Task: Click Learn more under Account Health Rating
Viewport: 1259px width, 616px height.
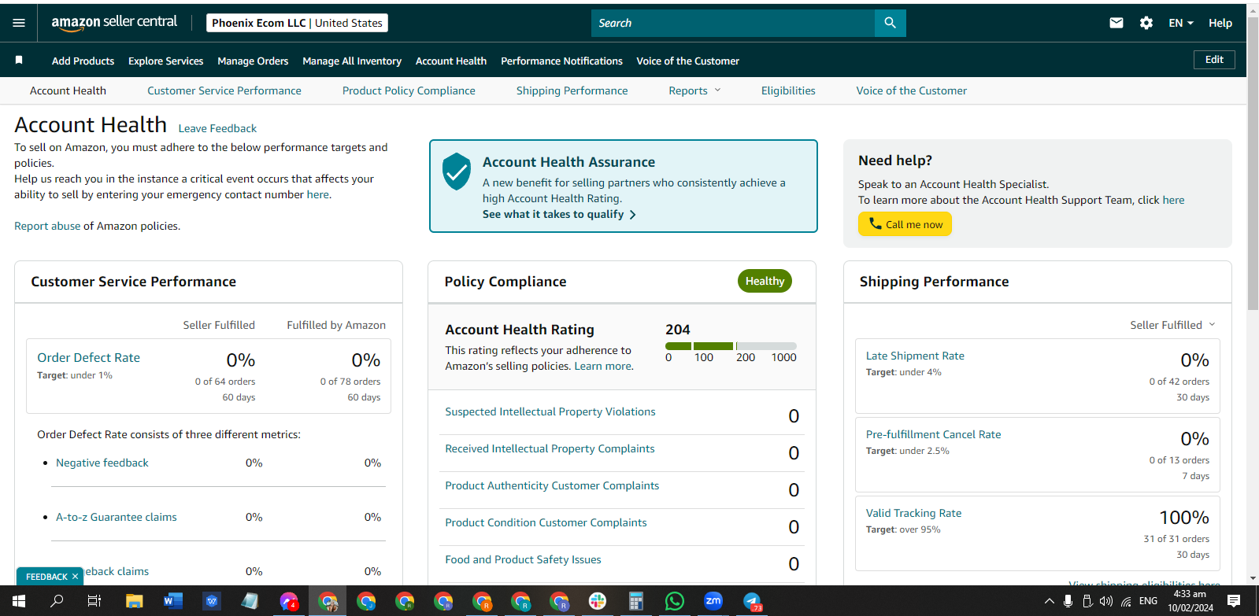Action: pos(602,366)
